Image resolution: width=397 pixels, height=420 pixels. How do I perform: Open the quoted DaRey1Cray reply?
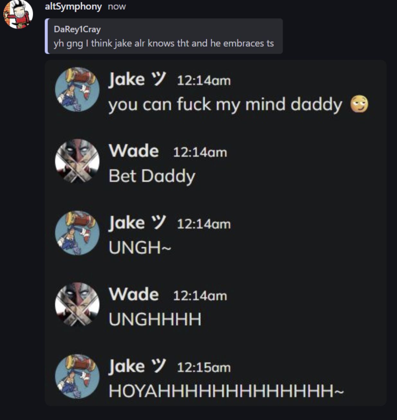[x=164, y=36]
